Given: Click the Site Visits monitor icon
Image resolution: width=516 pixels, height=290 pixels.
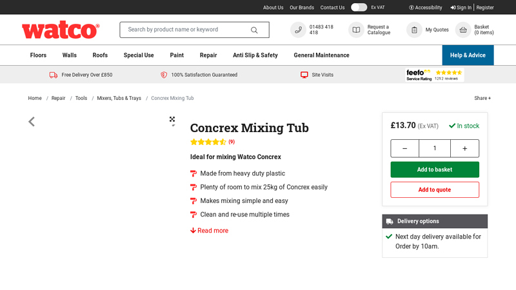Looking at the screenshot, I should click(304, 75).
